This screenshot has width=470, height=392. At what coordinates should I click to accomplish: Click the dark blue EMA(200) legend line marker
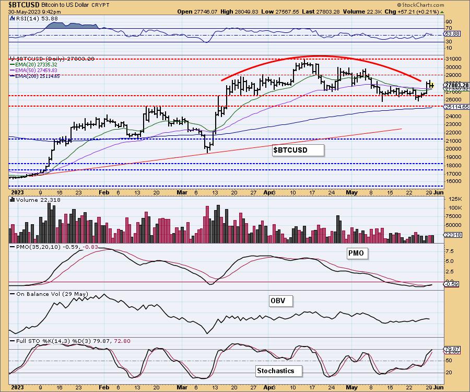pyautogui.click(x=13, y=76)
